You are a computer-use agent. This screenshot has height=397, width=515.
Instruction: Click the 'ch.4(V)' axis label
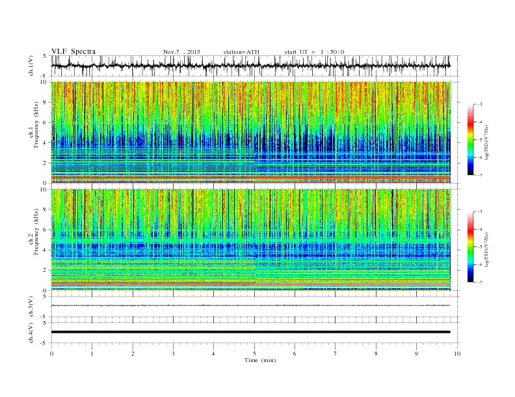click(x=31, y=333)
